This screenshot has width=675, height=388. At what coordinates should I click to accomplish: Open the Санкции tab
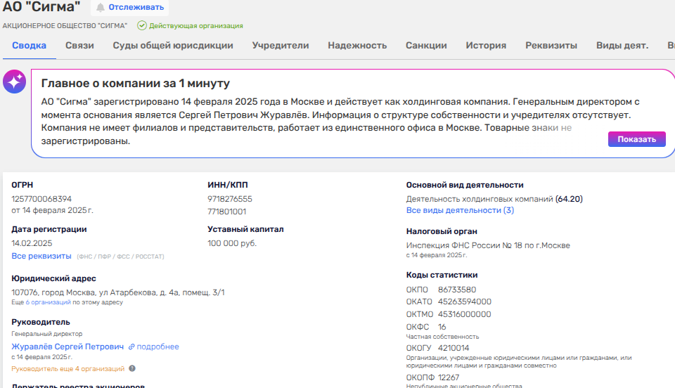(426, 46)
